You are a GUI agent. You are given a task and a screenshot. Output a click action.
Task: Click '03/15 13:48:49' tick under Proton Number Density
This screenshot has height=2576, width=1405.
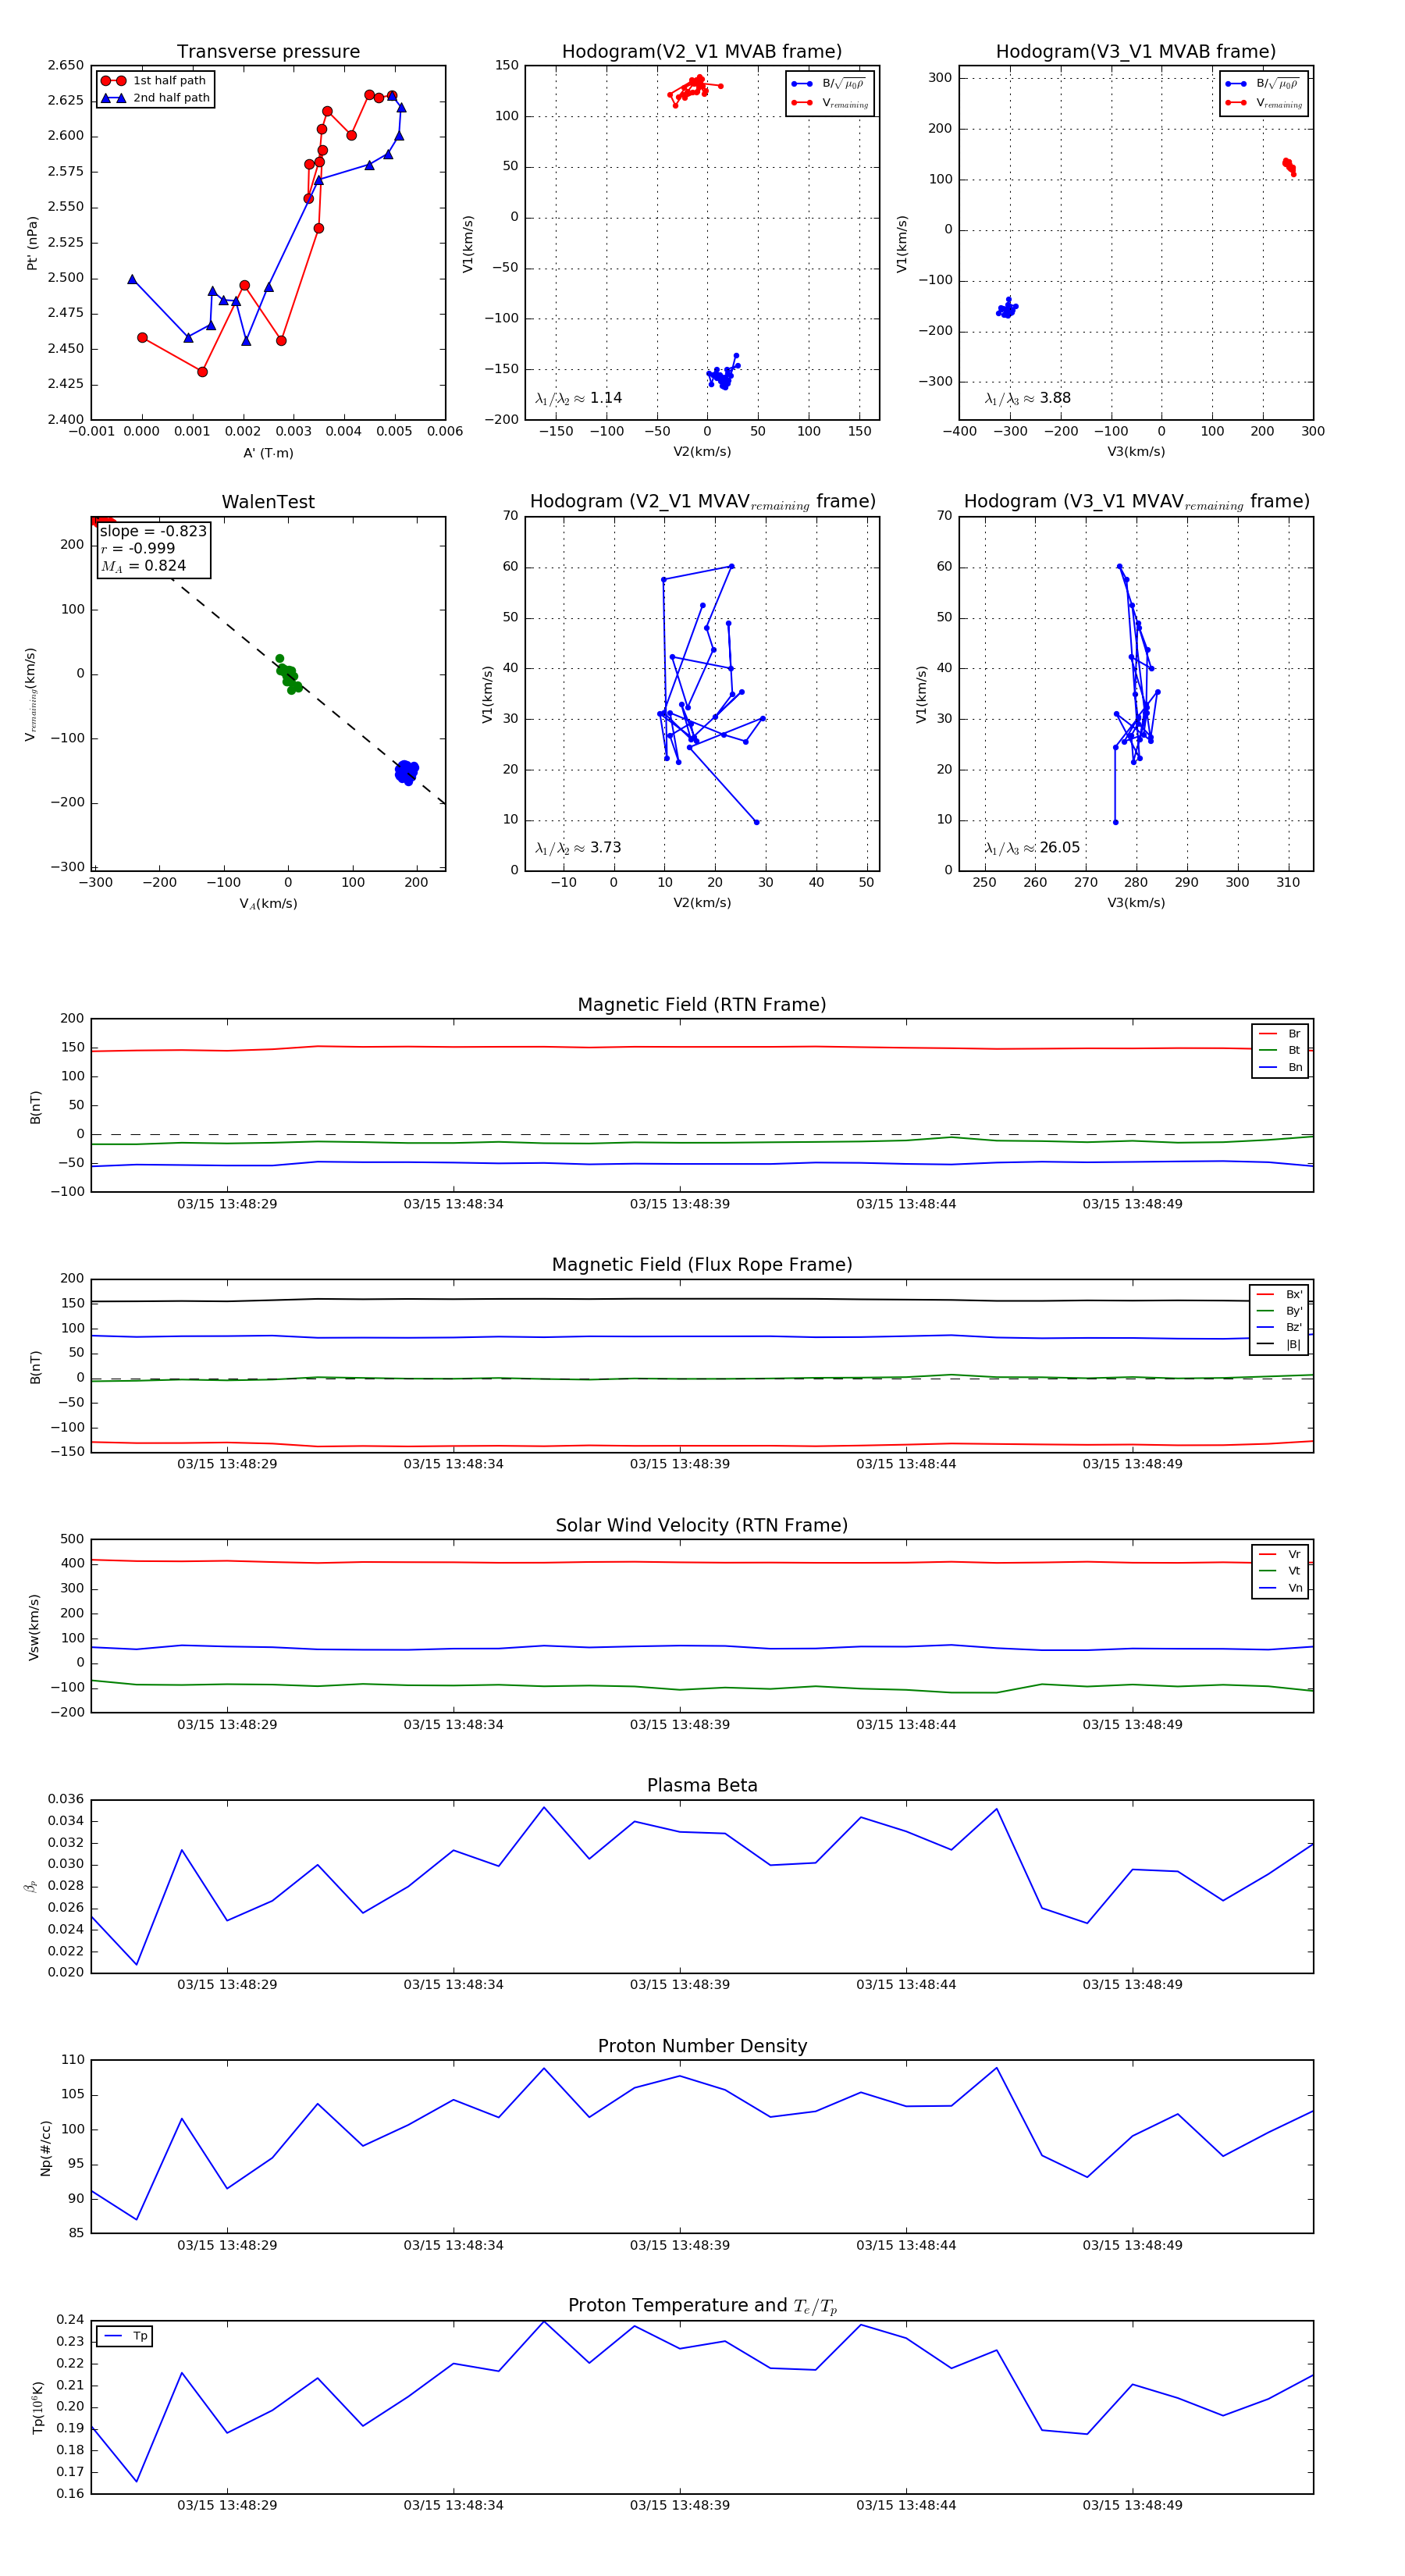[1132, 2245]
